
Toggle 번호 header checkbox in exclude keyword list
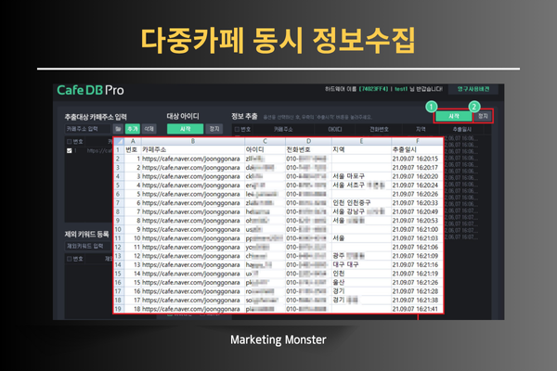click(70, 259)
